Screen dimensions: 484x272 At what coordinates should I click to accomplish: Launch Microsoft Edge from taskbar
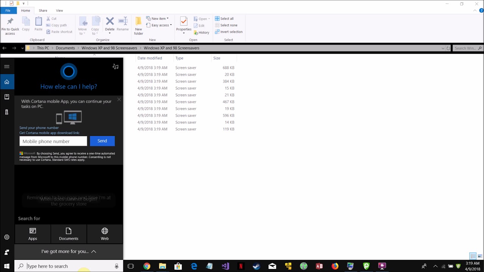click(x=194, y=266)
